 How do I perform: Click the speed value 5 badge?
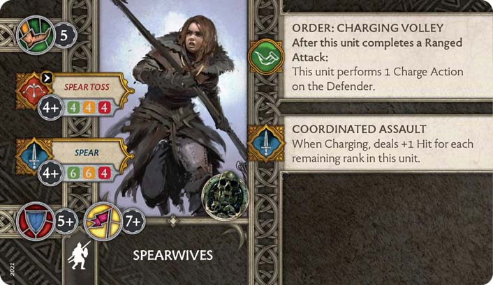coord(64,36)
